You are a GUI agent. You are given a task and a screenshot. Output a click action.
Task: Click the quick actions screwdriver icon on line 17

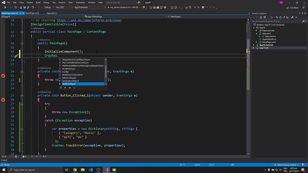click(x=16, y=56)
